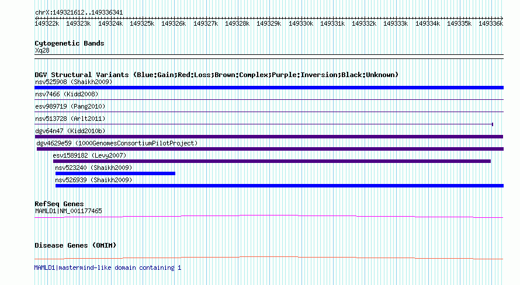
Task: Open variant nsv7466 (Kidd2008) label
Action: tap(67, 94)
